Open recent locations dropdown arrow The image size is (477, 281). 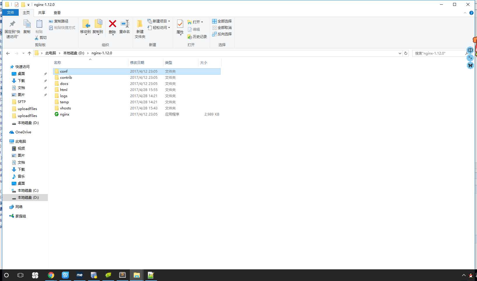pos(23,53)
